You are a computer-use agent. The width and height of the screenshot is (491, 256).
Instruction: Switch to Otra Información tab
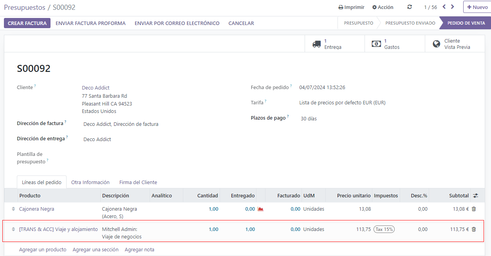tap(90, 182)
